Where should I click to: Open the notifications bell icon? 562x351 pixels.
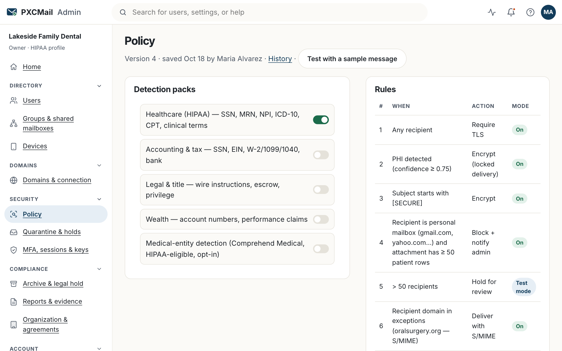[511, 12]
